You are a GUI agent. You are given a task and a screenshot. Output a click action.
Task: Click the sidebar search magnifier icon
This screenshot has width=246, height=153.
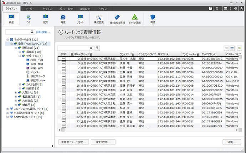click(x=32, y=32)
